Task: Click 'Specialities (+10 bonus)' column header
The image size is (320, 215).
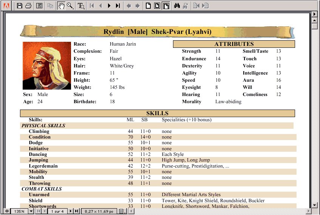Action: [187, 120]
